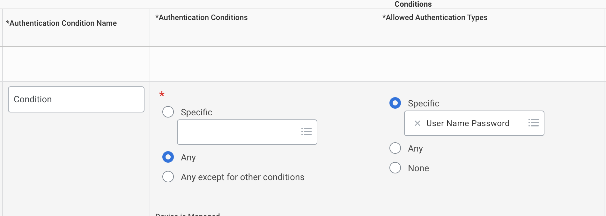Choose the None radio option
This screenshot has height=216, width=606.
click(395, 168)
